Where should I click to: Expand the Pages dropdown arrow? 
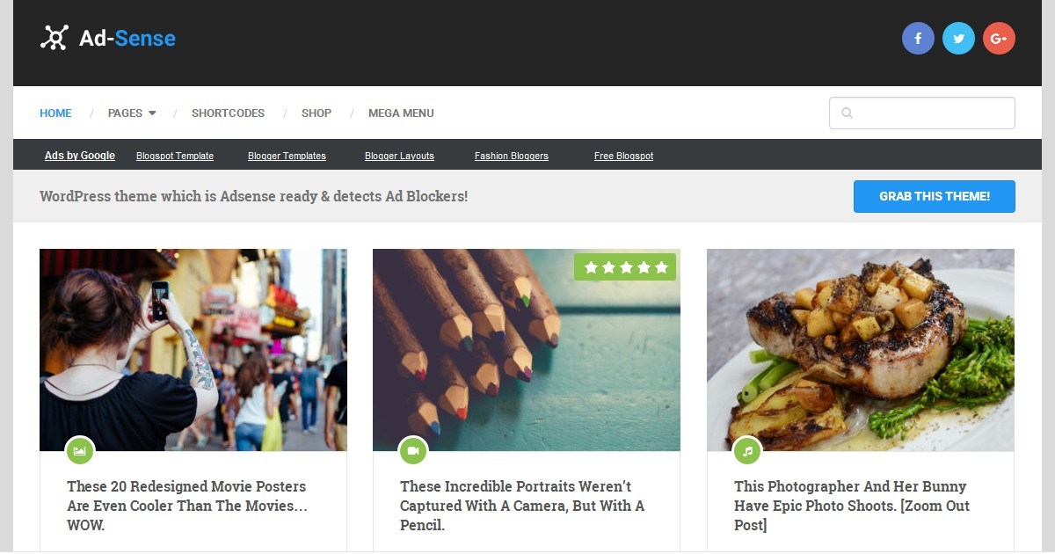click(152, 113)
